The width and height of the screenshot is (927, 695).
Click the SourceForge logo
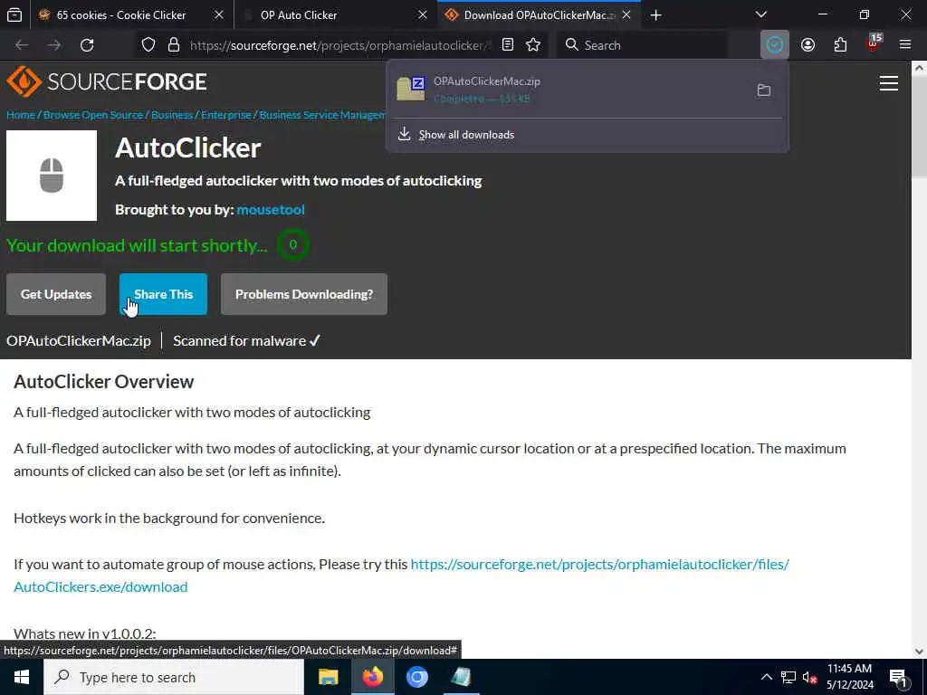pos(107,81)
